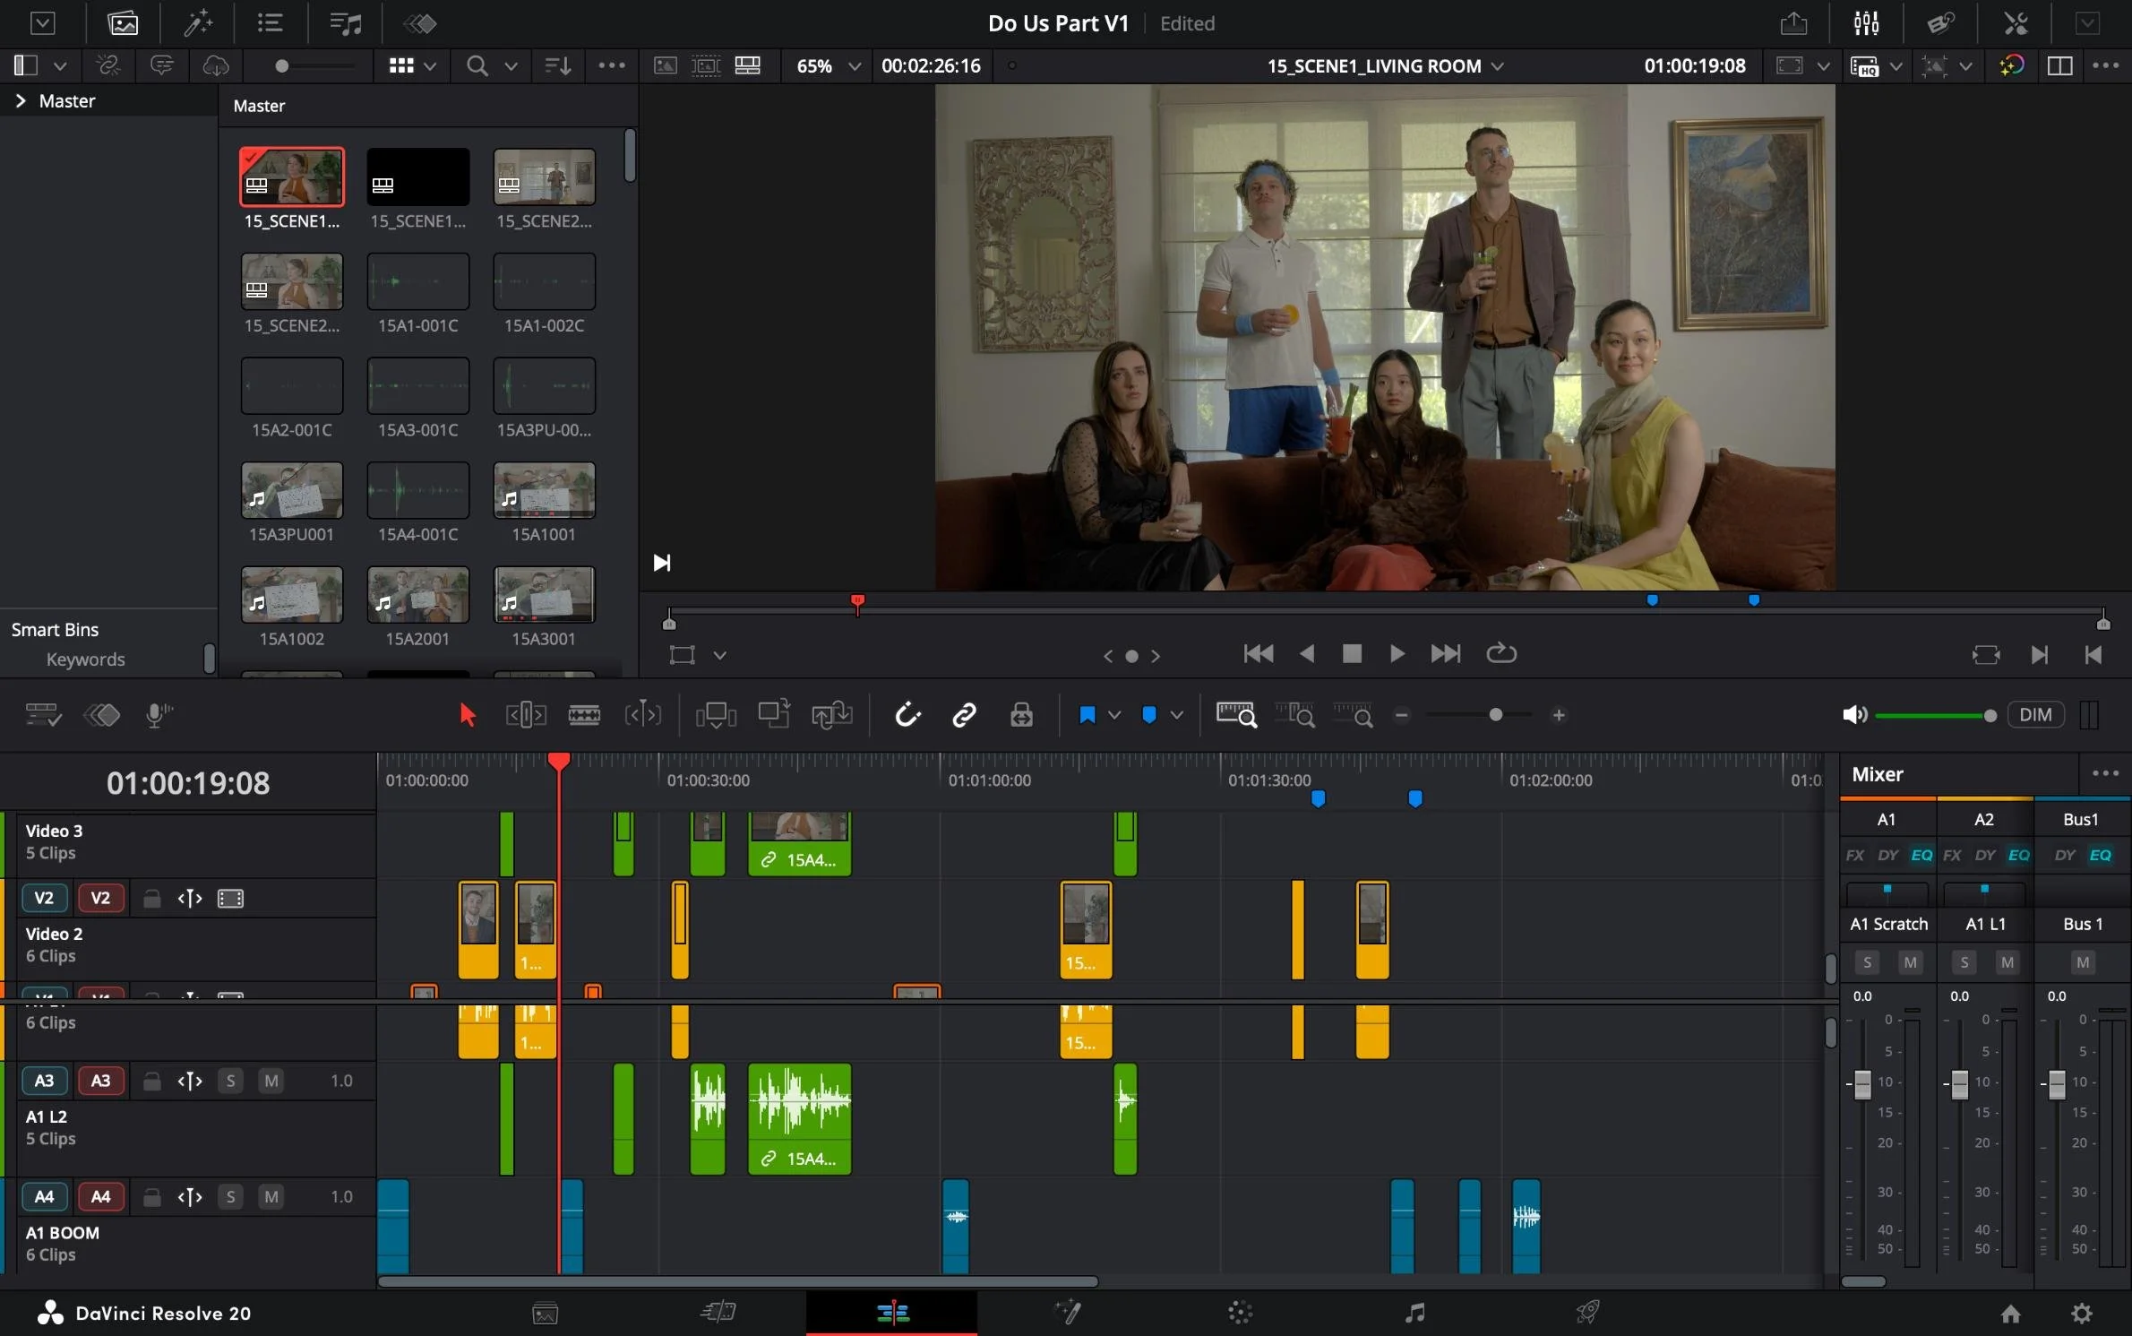2132x1336 pixels.
Task: Open the 15_SCENE1_LIVING ROOM timeline dropdown
Action: pyautogui.click(x=1498, y=66)
